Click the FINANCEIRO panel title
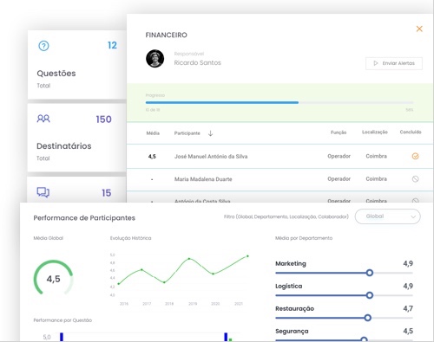This screenshot has width=434, height=342. click(x=166, y=35)
